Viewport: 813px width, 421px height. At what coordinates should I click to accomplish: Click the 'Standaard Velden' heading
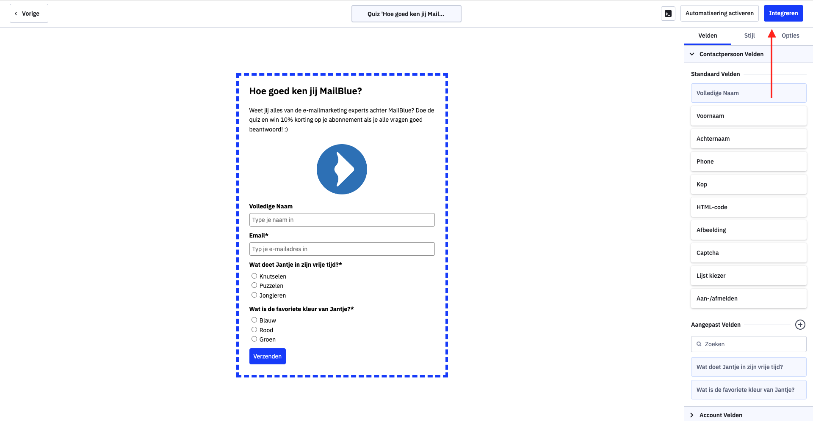tap(715, 74)
